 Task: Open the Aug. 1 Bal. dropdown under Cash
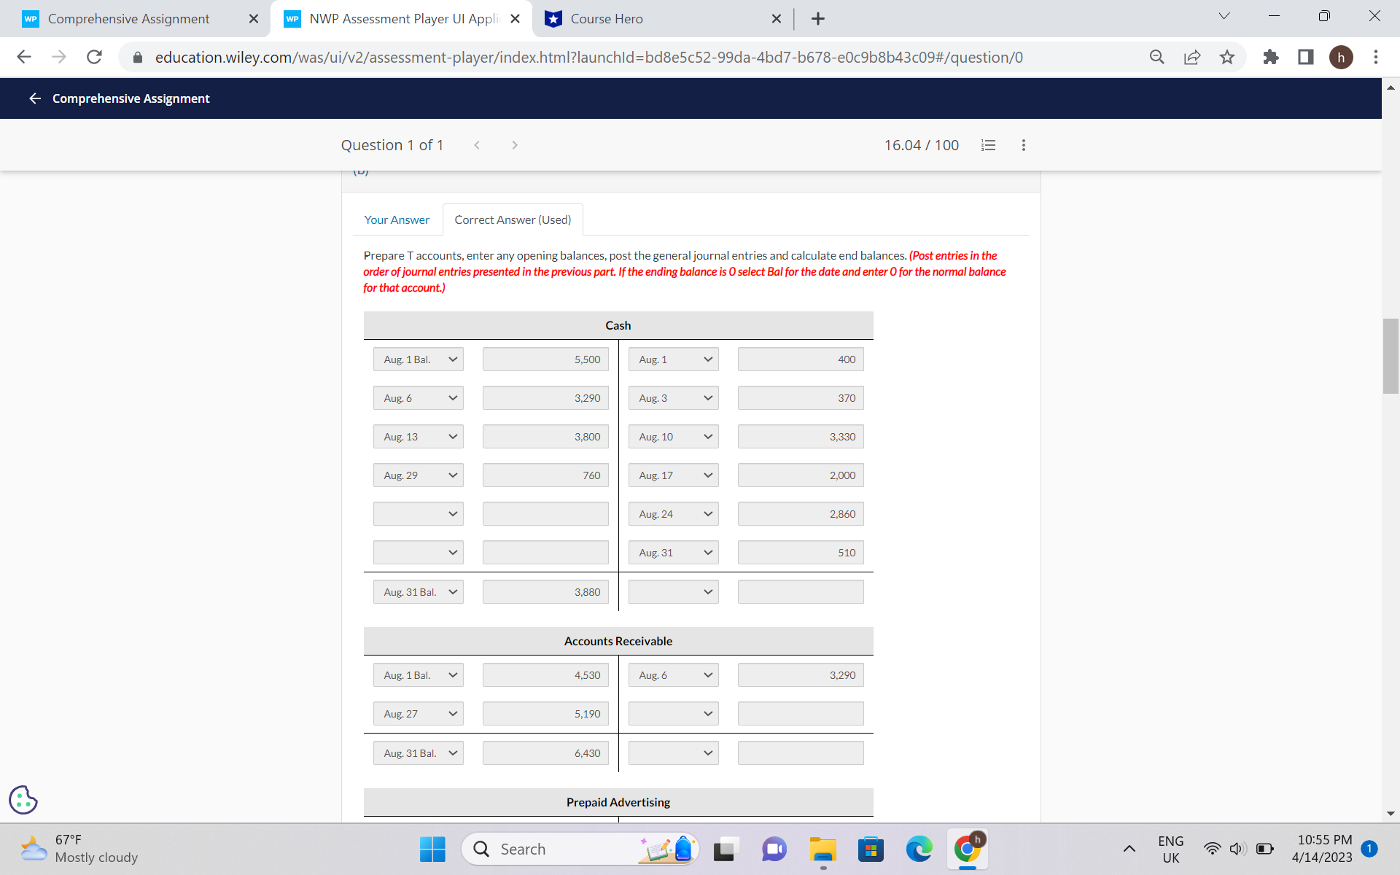[418, 359]
